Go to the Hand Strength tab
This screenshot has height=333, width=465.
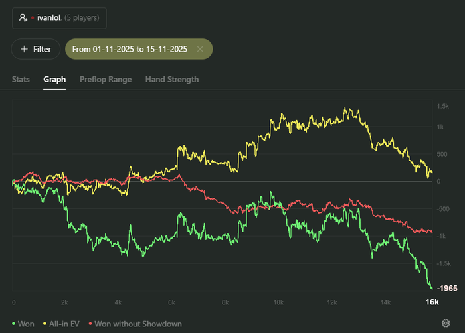(172, 80)
